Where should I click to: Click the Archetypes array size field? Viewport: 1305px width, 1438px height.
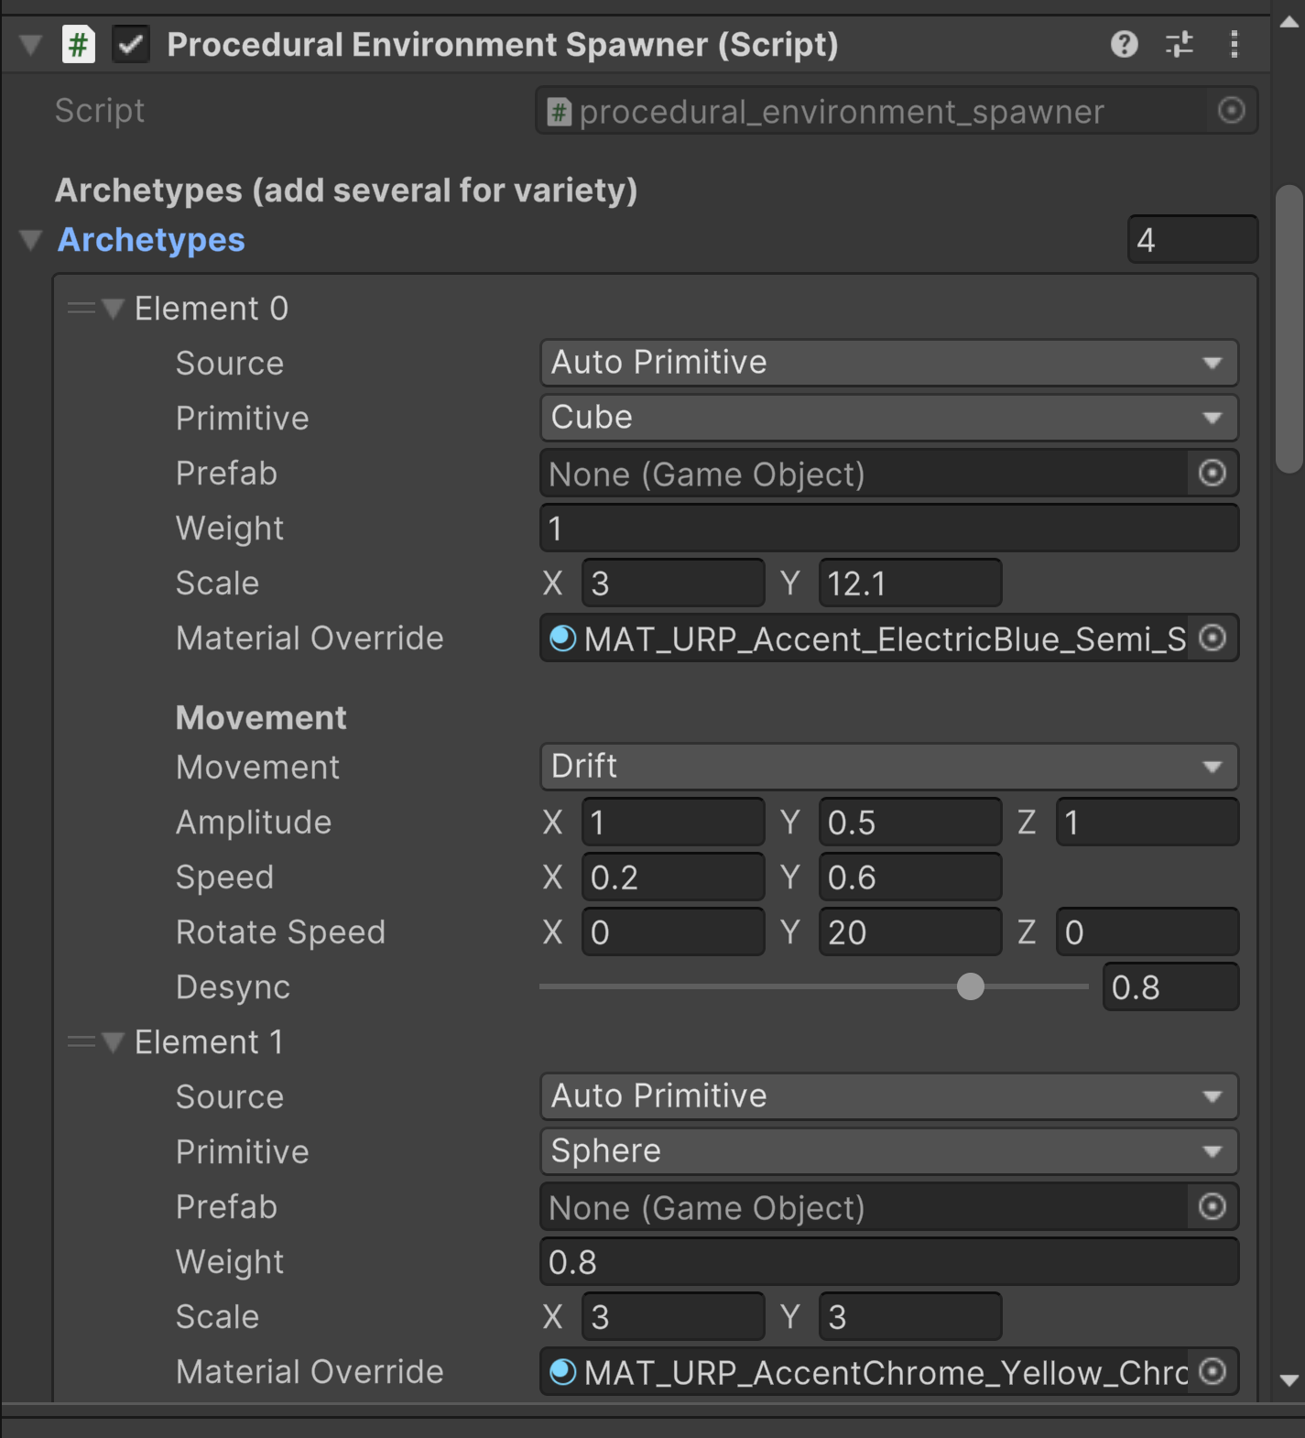click(x=1191, y=240)
